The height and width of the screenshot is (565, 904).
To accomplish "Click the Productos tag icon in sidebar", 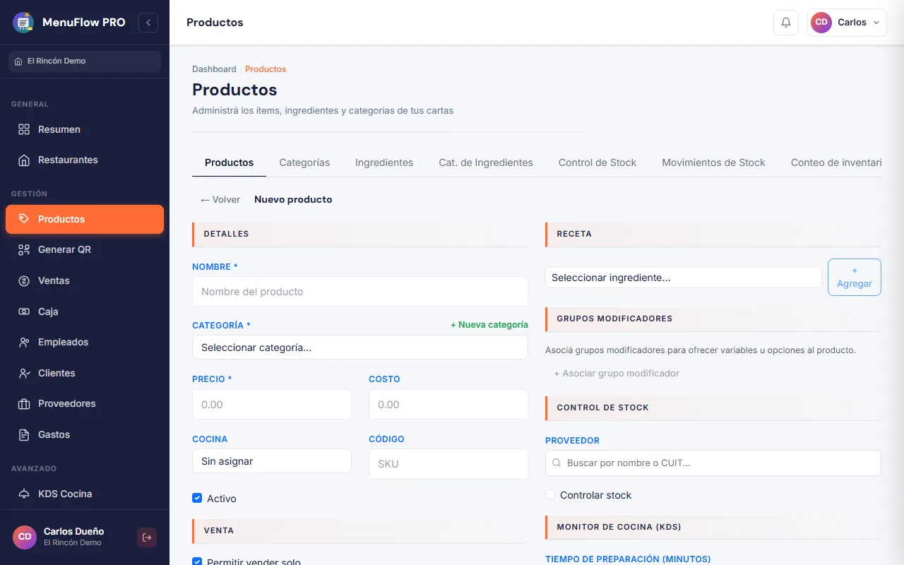I will point(24,219).
